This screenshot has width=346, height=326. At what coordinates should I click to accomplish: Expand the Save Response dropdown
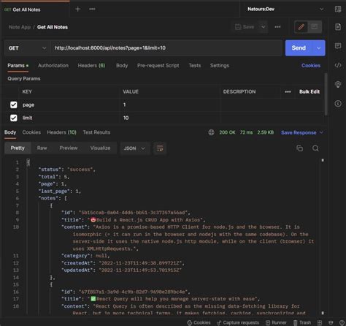coord(321,132)
